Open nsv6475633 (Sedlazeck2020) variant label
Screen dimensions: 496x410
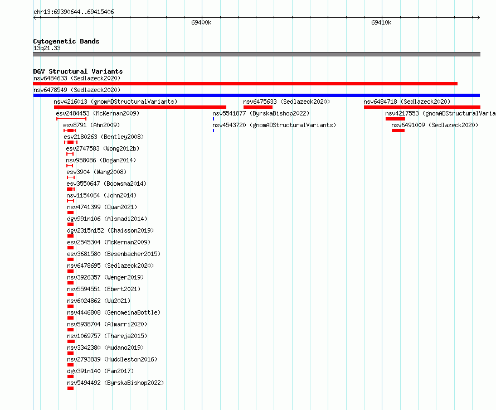(x=286, y=102)
